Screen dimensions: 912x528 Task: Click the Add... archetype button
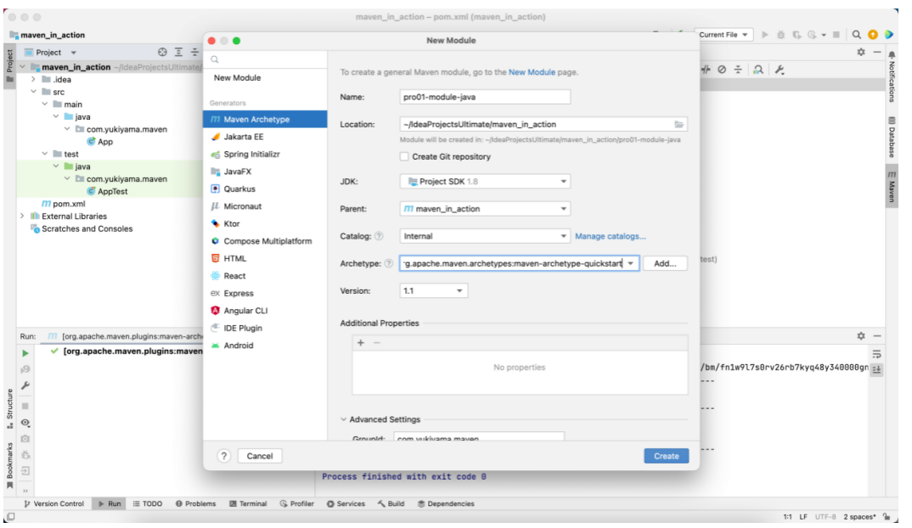coord(665,263)
